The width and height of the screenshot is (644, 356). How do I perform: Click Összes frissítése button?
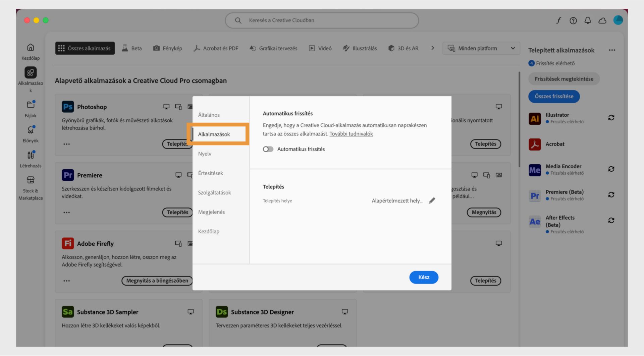click(554, 96)
